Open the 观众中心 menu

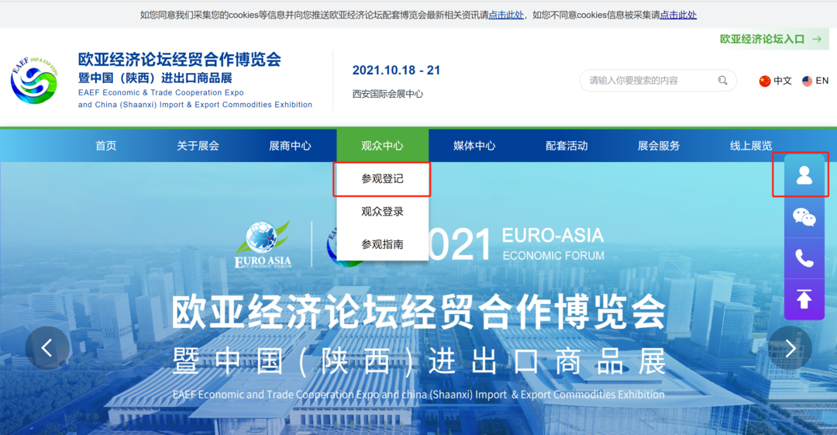pyautogui.click(x=382, y=145)
